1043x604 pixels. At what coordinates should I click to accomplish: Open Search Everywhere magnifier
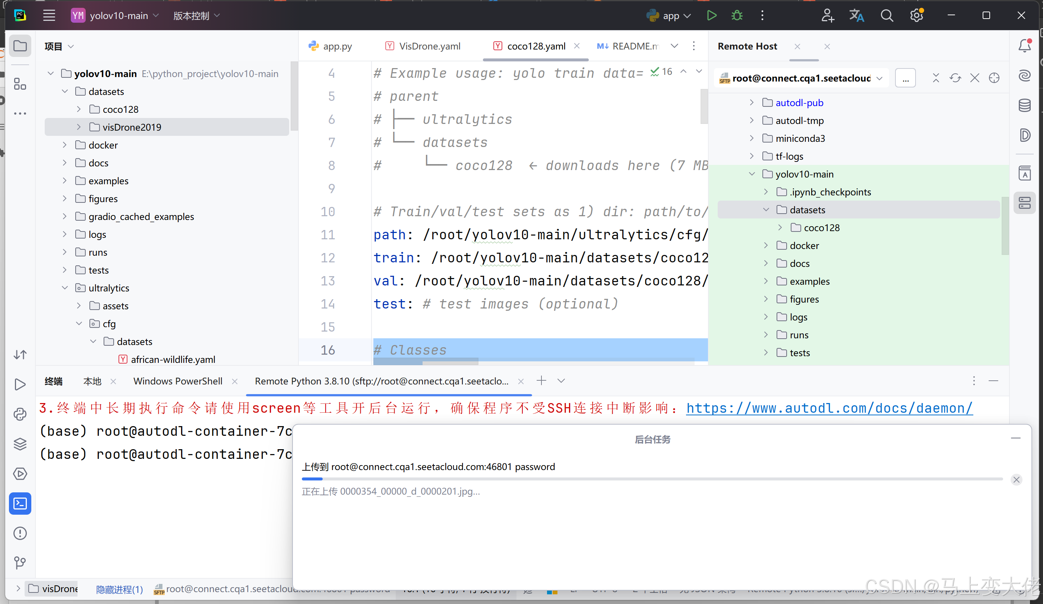[887, 15]
